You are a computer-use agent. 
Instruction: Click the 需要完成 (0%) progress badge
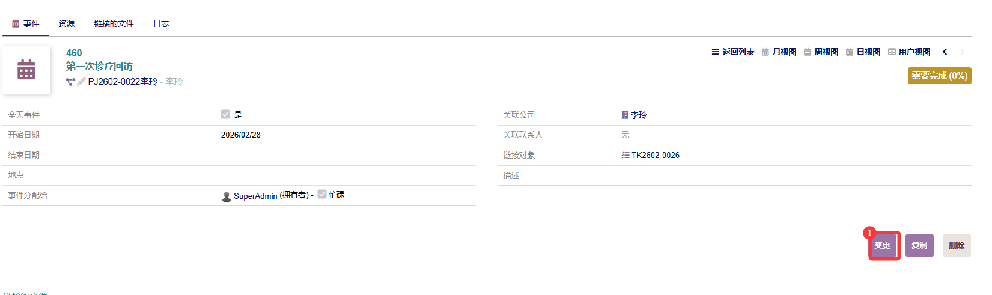pyautogui.click(x=939, y=76)
